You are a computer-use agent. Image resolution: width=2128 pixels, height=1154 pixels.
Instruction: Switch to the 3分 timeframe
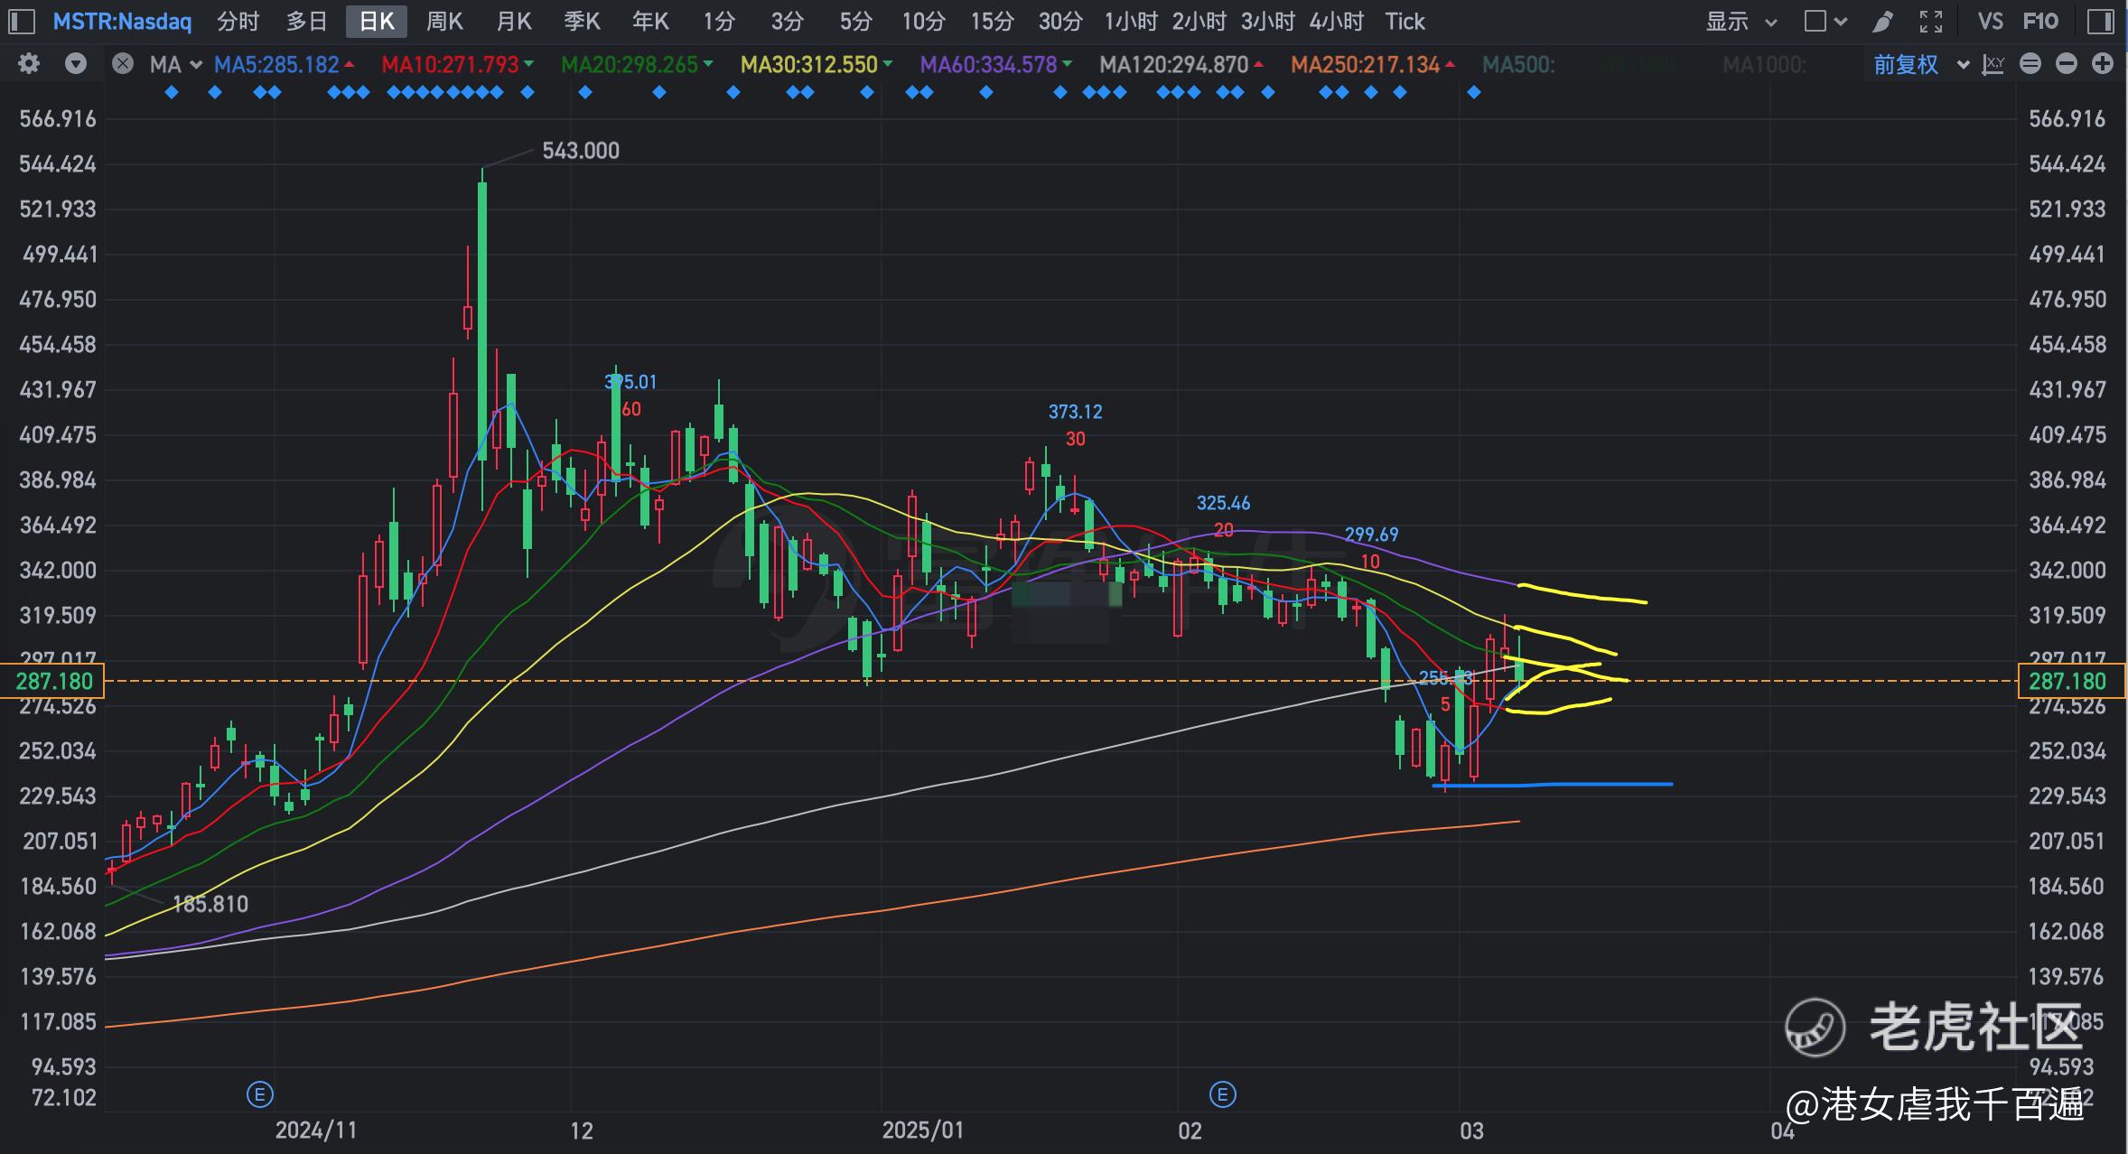click(788, 21)
